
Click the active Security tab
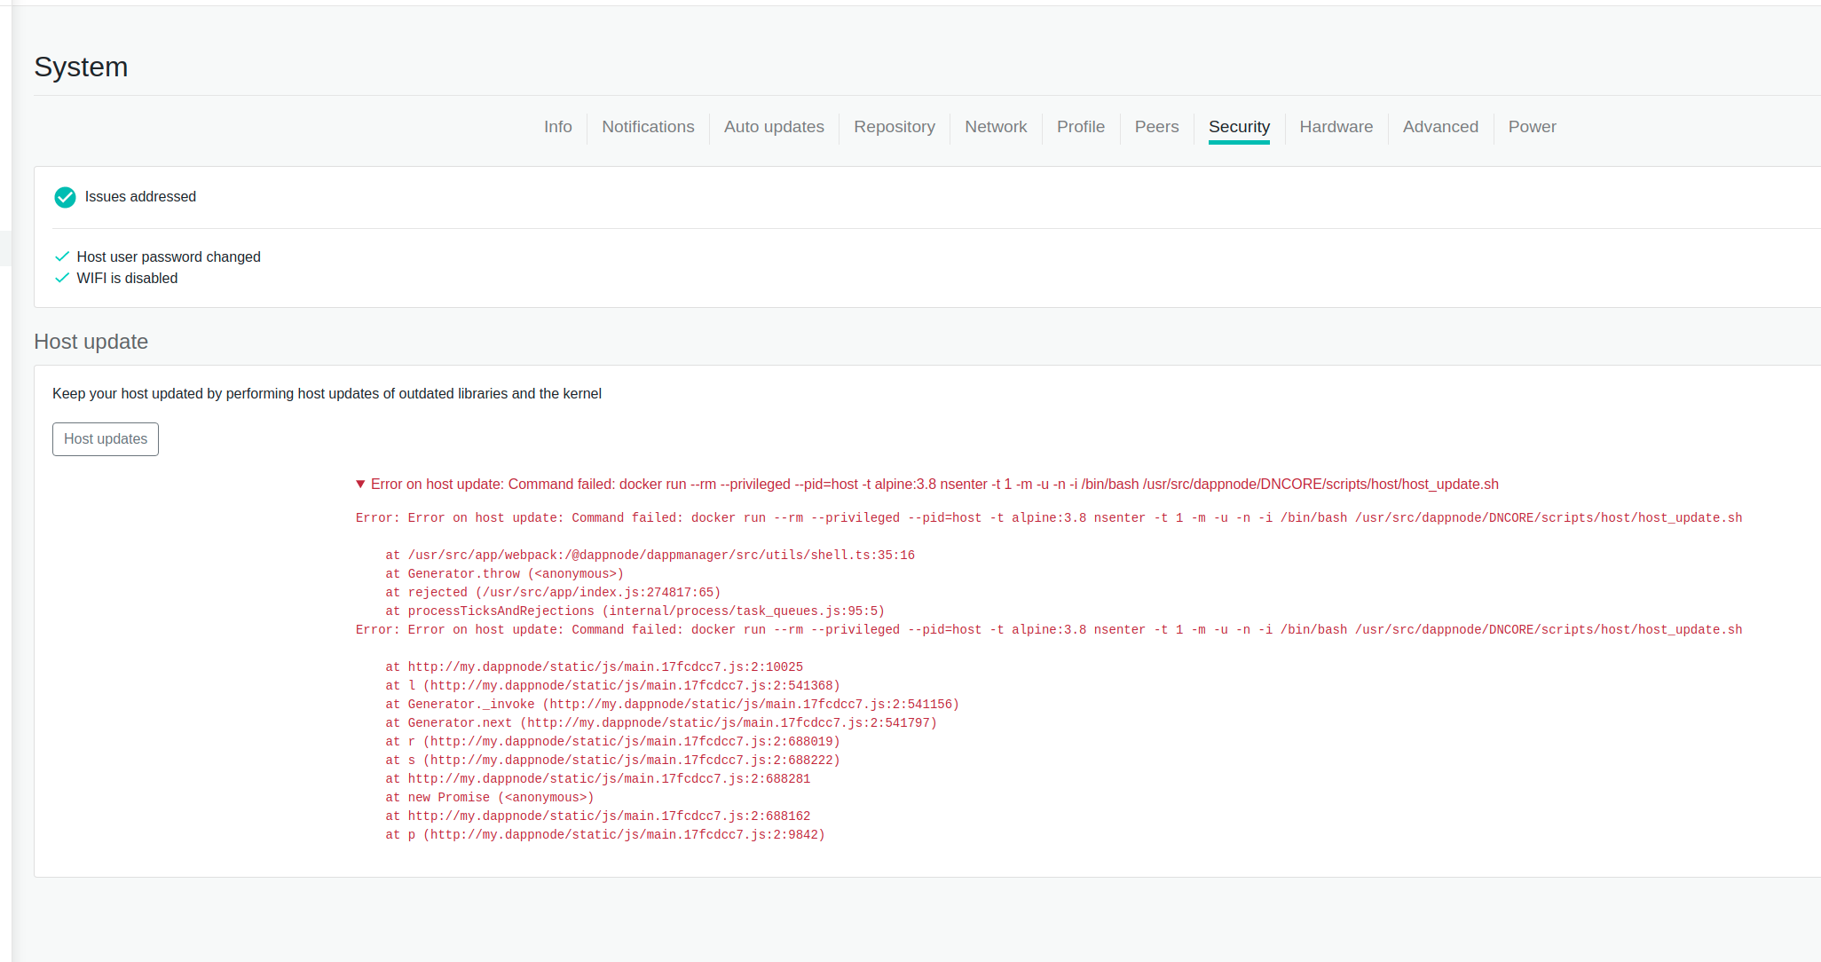click(x=1239, y=127)
